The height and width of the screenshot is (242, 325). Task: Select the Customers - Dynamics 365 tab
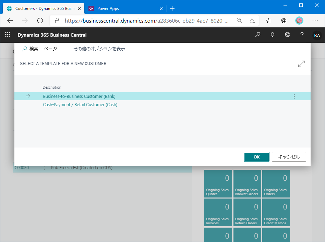(44, 9)
